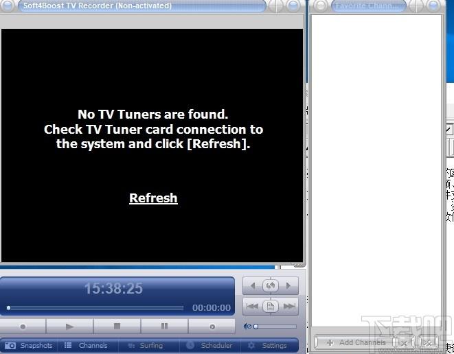Image resolution: width=454 pixels, height=354 pixels.
Task: Click the small round button right of pause
Action: (212, 327)
